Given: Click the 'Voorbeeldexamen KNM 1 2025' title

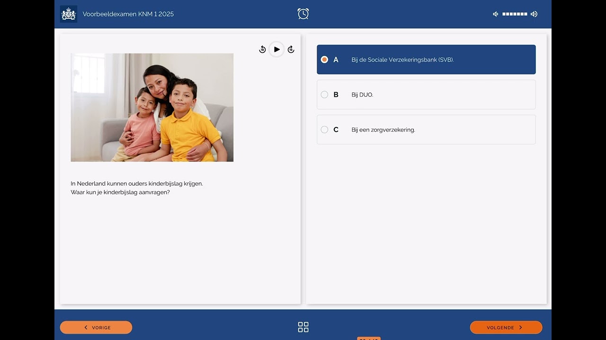Looking at the screenshot, I should click(x=128, y=14).
